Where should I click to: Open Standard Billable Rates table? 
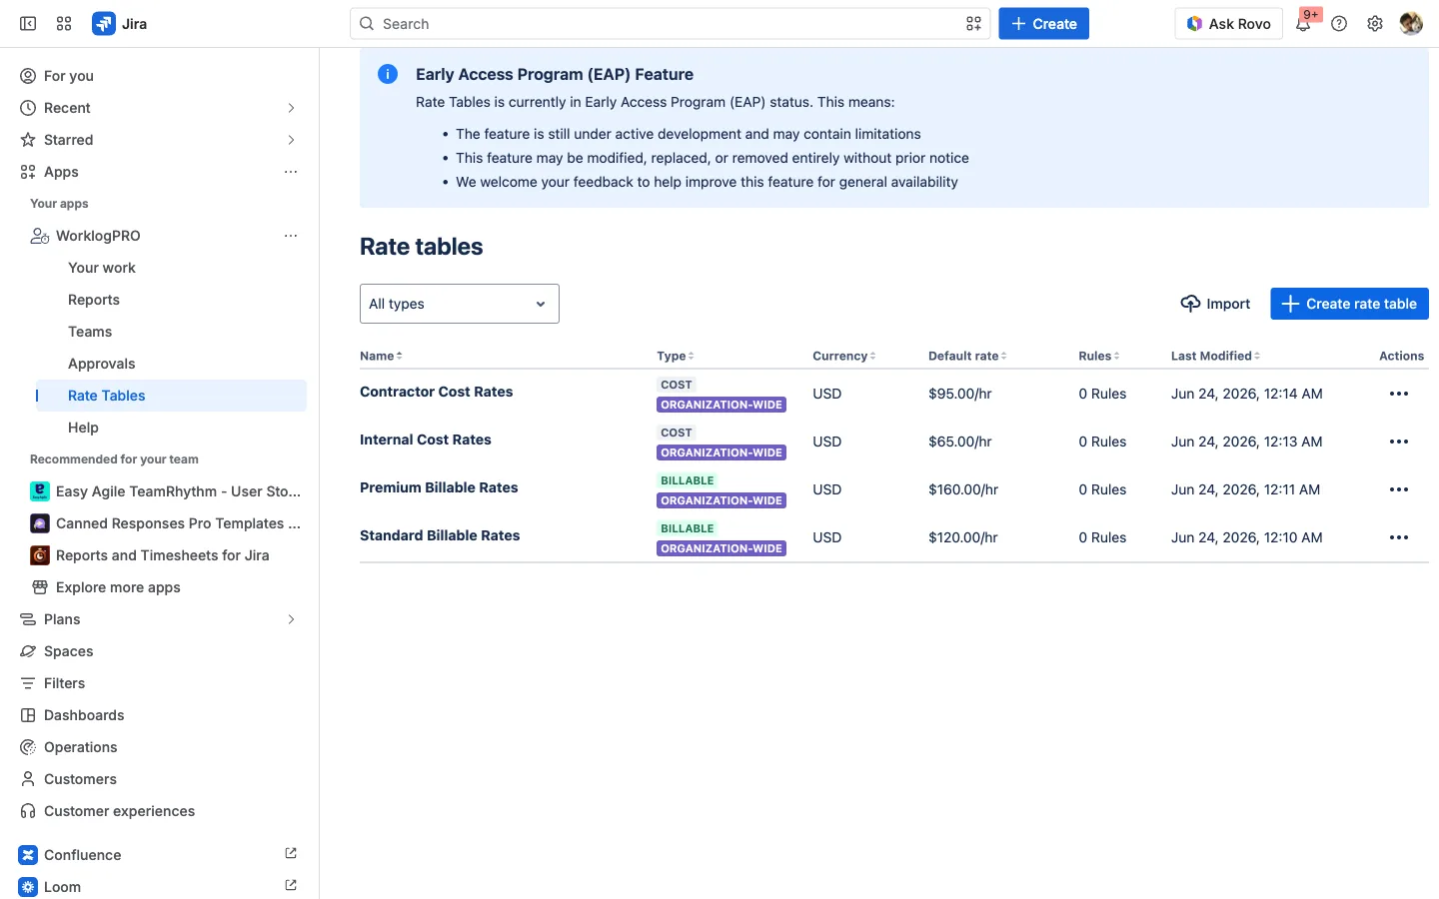[440, 535]
